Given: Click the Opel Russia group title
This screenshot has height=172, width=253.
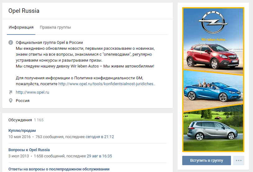Looking at the screenshot, I should (x=24, y=11).
